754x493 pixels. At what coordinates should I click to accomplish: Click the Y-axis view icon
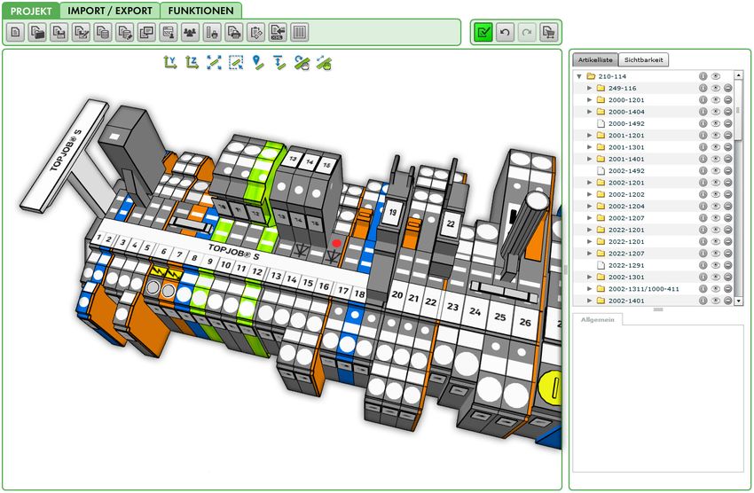click(x=170, y=62)
